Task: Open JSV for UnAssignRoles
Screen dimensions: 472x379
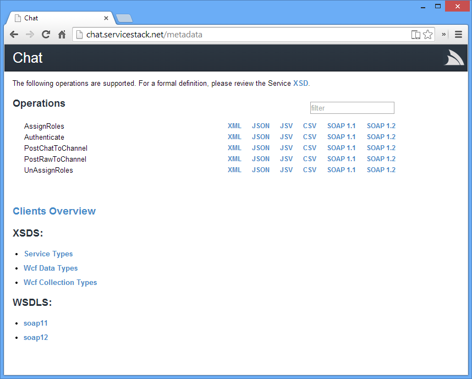Action: coord(286,170)
